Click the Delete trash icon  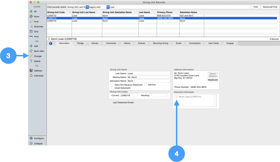(31, 61)
